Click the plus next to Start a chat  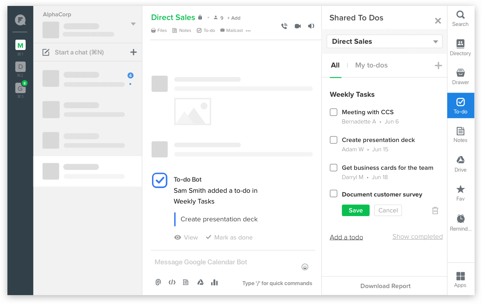coord(133,52)
